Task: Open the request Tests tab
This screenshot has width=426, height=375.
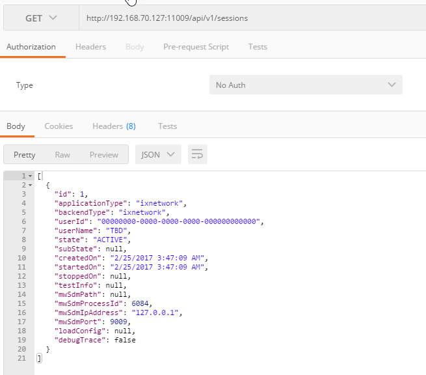Action: [258, 47]
